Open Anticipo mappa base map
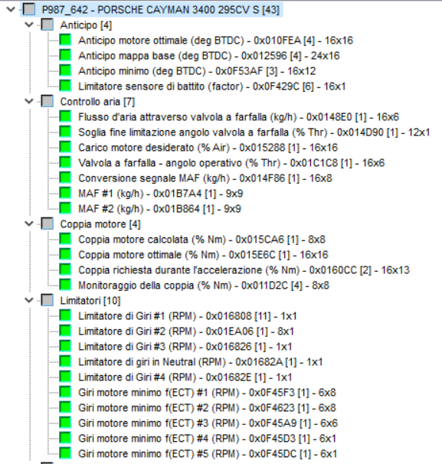The image size is (442, 464). point(208,56)
